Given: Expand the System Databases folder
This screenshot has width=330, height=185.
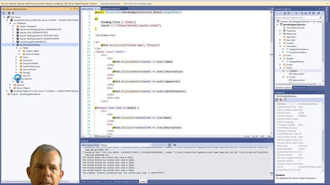Looking at the screenshot, I should pyautogui.click(x=13, y=26).
